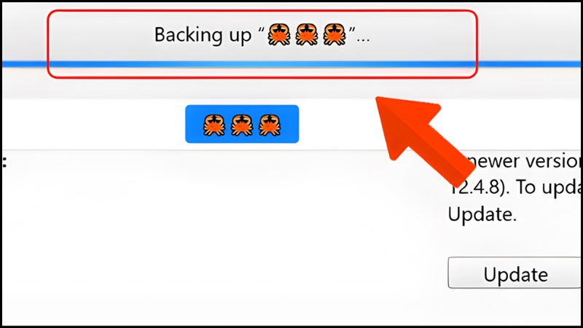Click the last crab emoji in the backup status
583x328 pixels.
click(334, 34)
